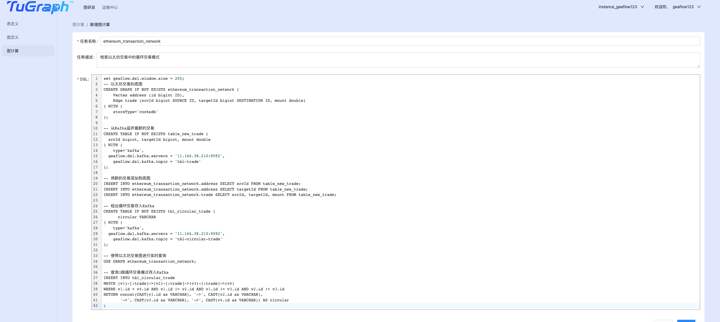This screenshot has width=720, height=322.
Task: Click 'USE GRAPH ethereum_transaction_network;' line
Action: point(150,262)
